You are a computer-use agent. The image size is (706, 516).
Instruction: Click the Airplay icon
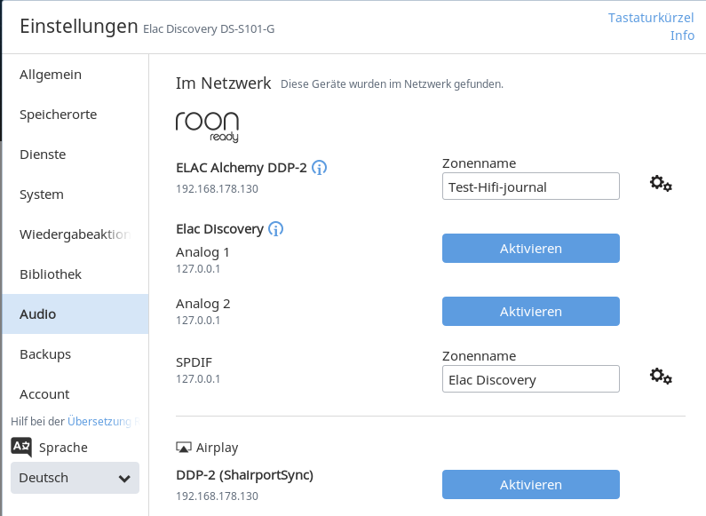pos(183,447)
